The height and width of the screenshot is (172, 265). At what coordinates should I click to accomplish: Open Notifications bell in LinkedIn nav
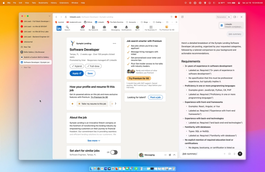127,28
